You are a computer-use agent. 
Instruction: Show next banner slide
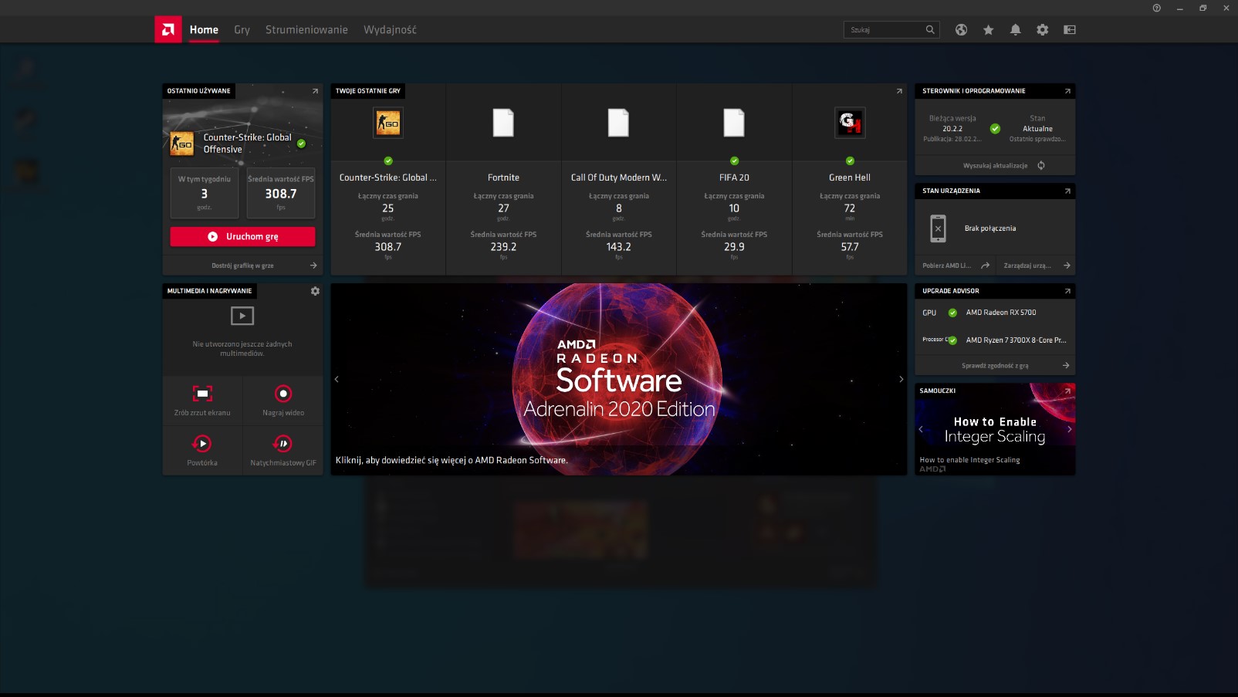[x=901, y=379]
